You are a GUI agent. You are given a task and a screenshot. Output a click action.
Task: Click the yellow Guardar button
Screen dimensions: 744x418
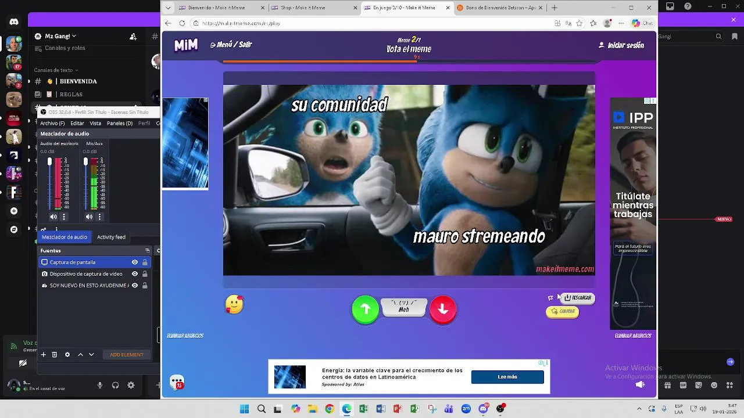[x=563, y=312]
